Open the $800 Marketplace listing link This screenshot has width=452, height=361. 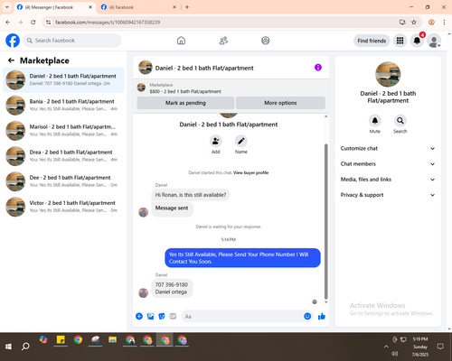[185, 91]
